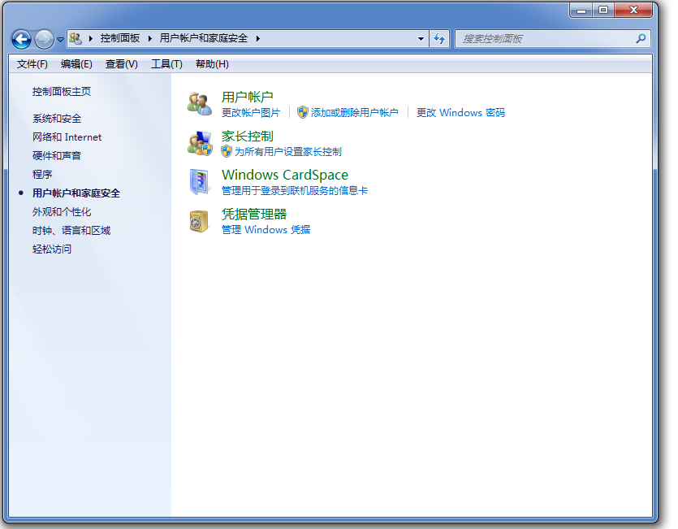This screenshot has height=529, width=678.
Task: Click the 用户帐户 people icon
Action: coord(199,104)
